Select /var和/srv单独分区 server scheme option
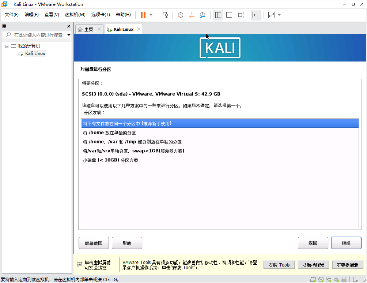 220,151
